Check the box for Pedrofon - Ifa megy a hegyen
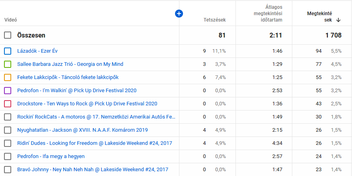Screen dimensions: 352x176 8,156
